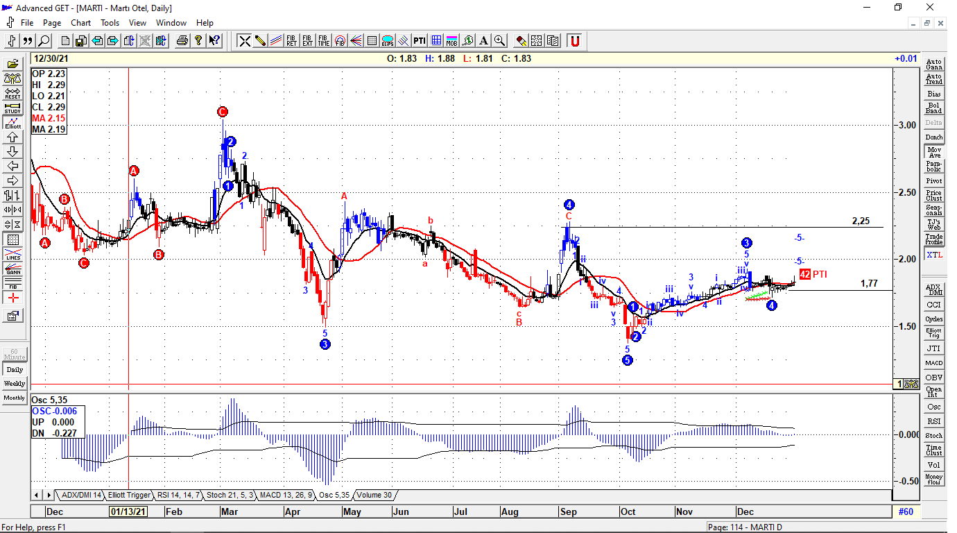The width and height of the screenshot is (957, 533).
Task: Toggle the XTL study button
Action: click(934, 255)
